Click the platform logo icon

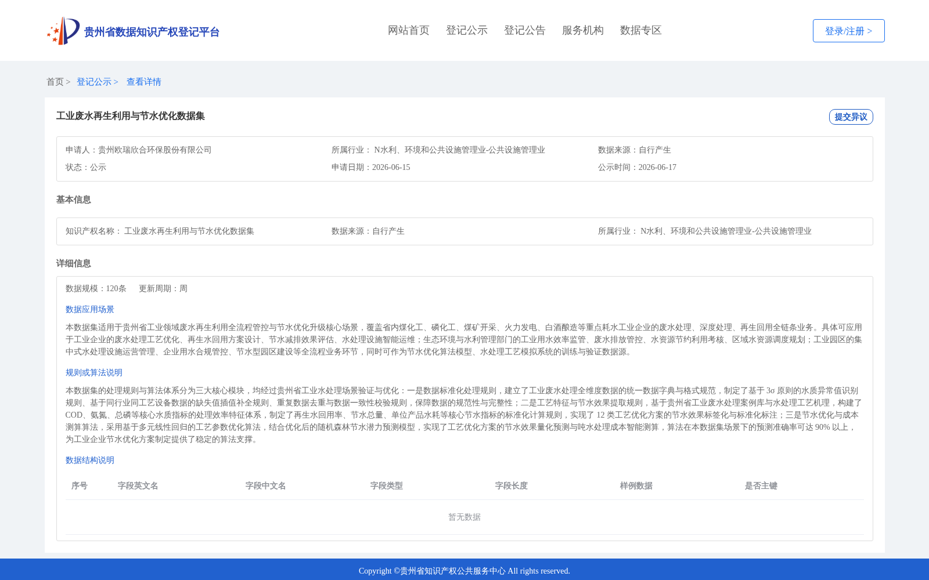[x=63, y=31]
